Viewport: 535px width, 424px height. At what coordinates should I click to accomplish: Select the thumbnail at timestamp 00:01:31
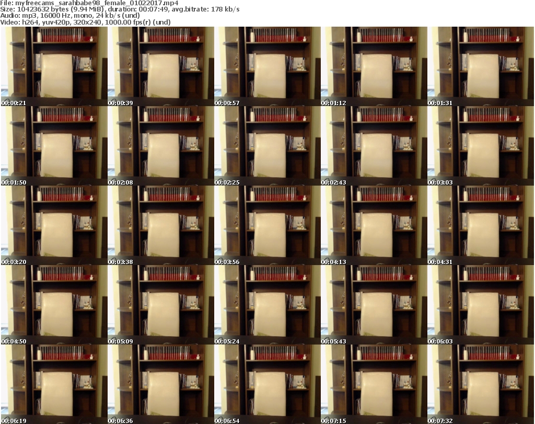point(481,66)
